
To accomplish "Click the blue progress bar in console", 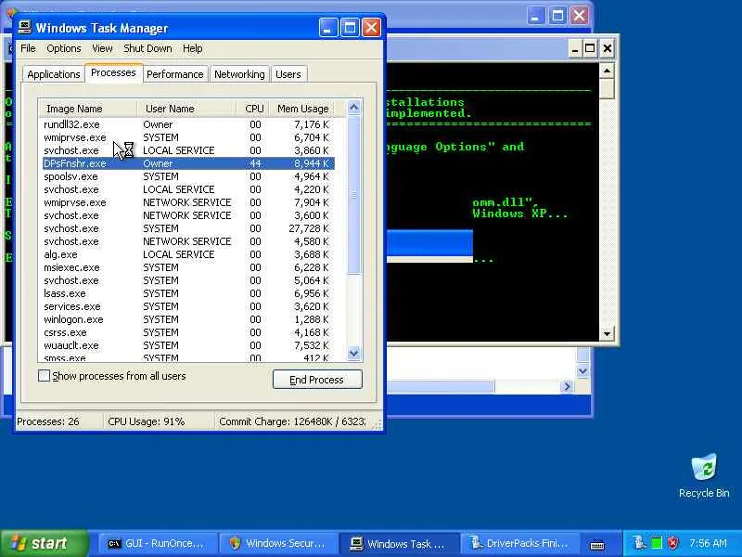I will (429, 243).
